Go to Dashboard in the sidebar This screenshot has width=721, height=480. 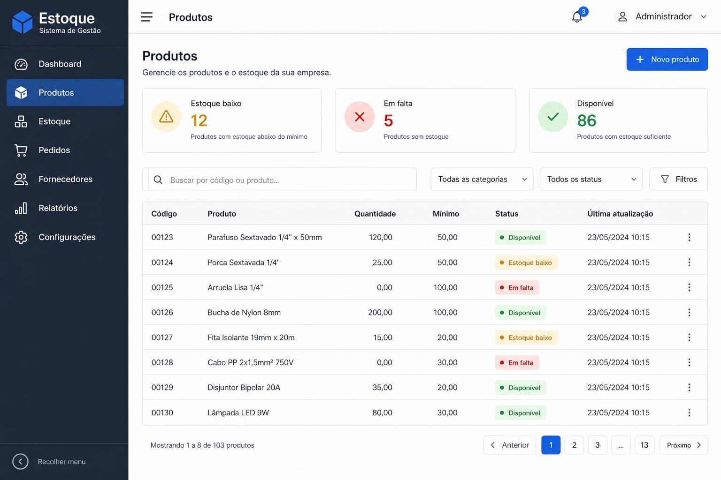[65, 64]
